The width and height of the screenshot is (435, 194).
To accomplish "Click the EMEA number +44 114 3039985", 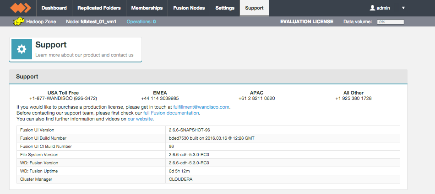I will coord(160,99).
